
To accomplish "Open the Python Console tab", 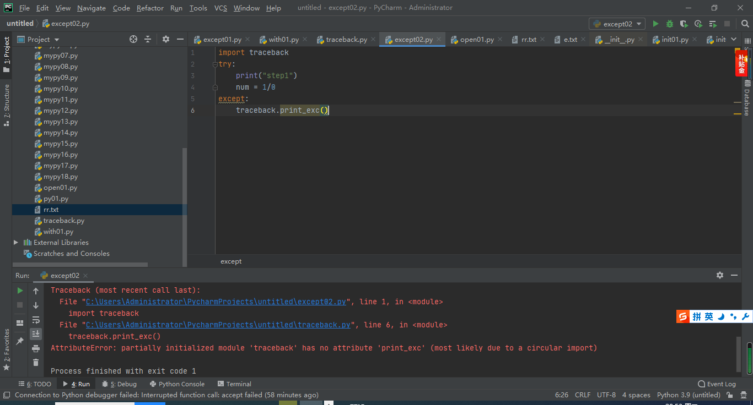I will click(176, 384).
